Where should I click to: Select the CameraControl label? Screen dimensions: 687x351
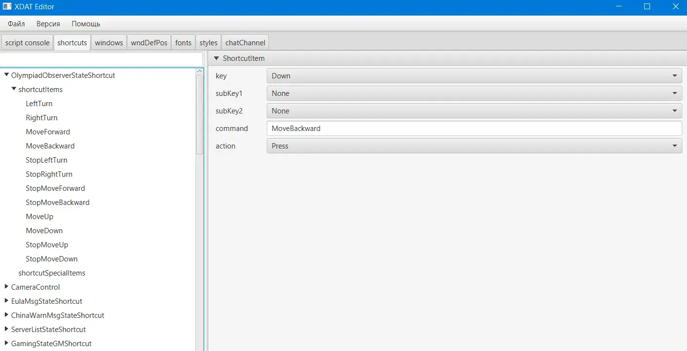click(36, 287)
